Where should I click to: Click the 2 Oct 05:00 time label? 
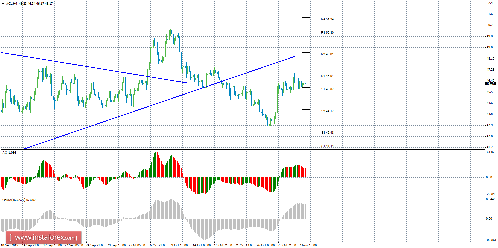point(137,245)
